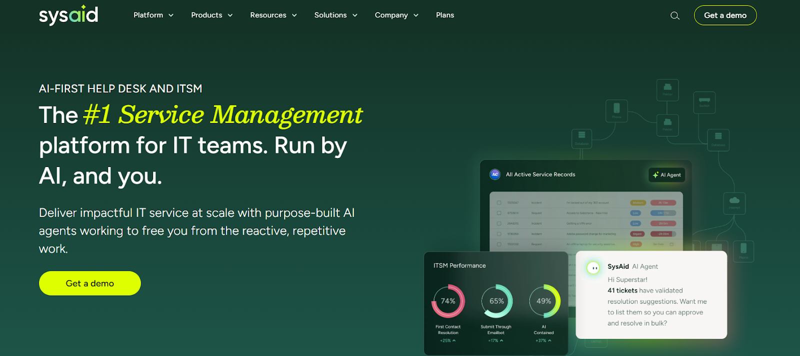This screenshot has width=800, height=356.
Task: Click the up arrow next to +37%
Action: (x=549, y=340)
